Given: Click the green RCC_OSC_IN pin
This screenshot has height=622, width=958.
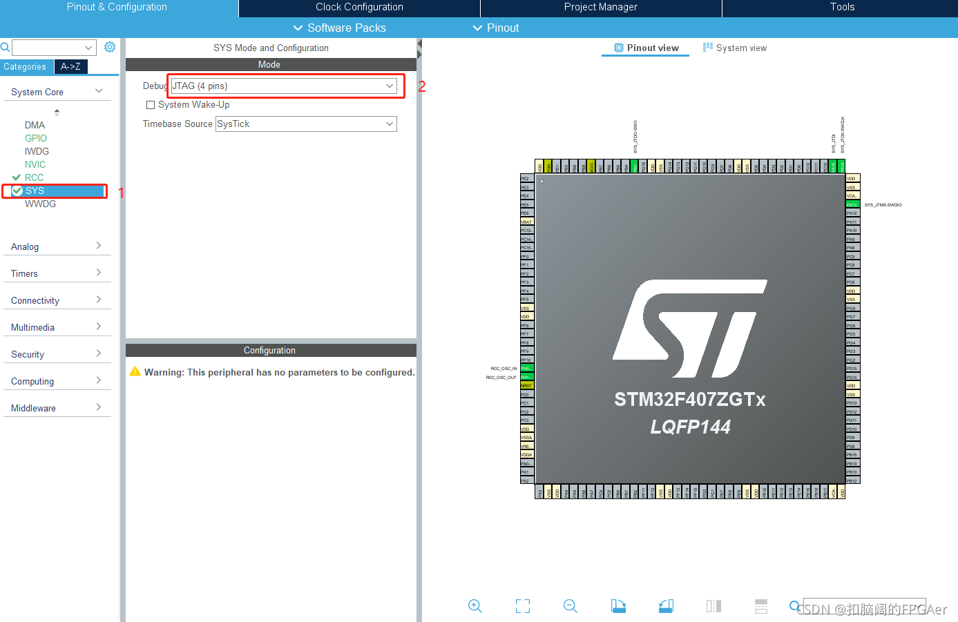Looking at the screenshot, I should (527, 369).
